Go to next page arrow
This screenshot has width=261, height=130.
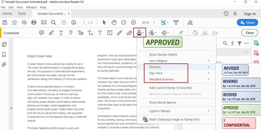(74, 22)
